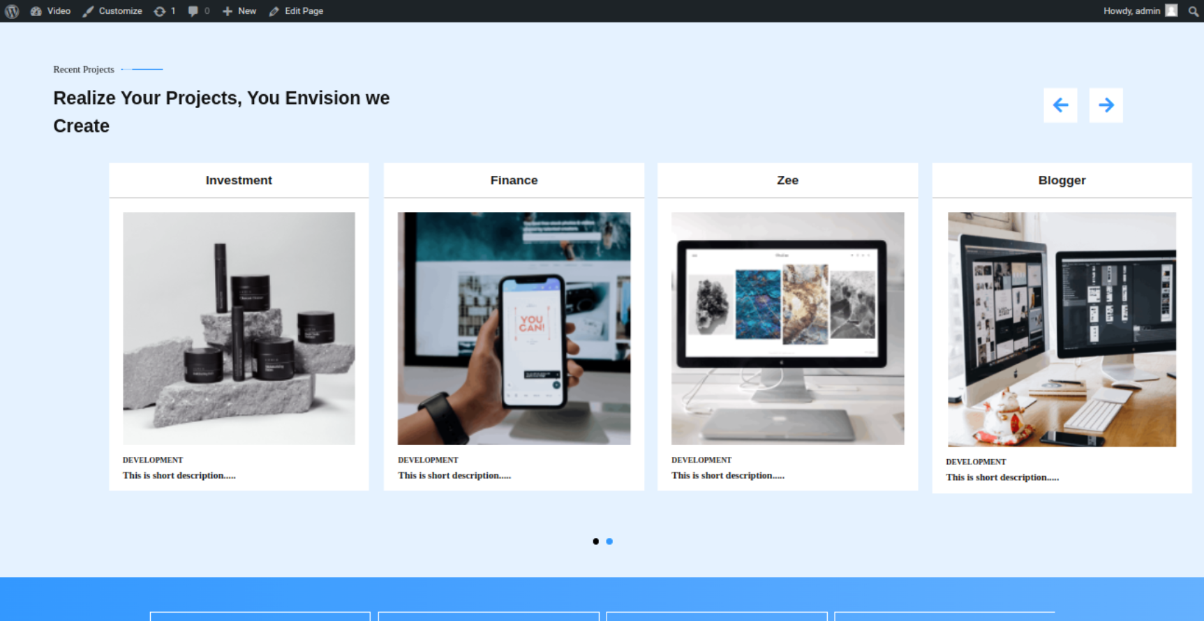
Task: Click the admin bar search icon
Action: coord(1193,11)
